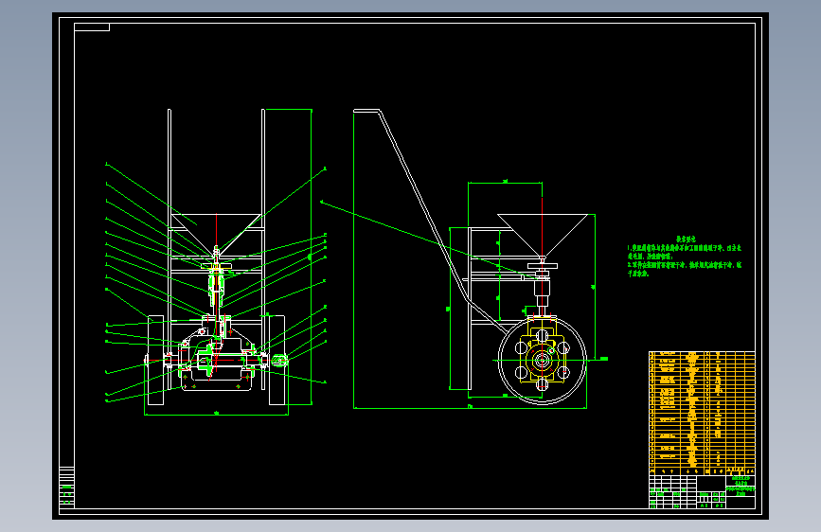This screenshot has height=532, width=821.
Task: Click the revision table in bottom-left margin
Action: point(66,487)
